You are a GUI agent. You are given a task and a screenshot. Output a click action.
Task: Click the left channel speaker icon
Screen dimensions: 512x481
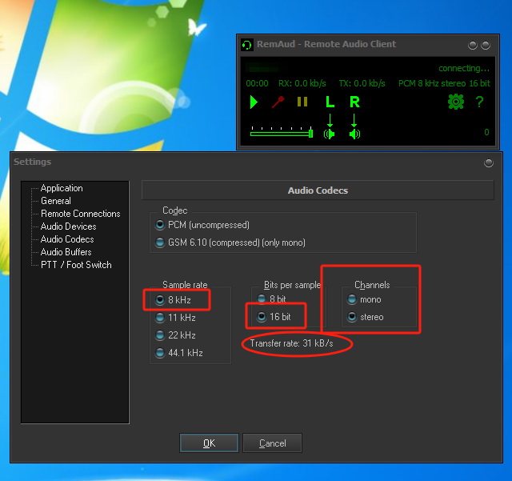pyautogui.click(x=329, y=134)
